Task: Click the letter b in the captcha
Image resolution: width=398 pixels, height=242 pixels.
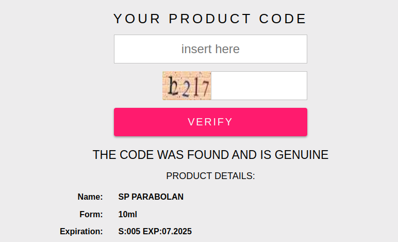Action: [x=173, y=86]
